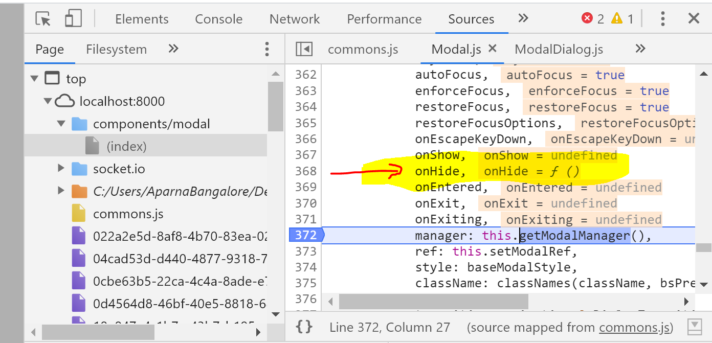Viewport: 712px width, 343px height.
Task: Show hidden panels via the chevron
Action: [523, 18]
